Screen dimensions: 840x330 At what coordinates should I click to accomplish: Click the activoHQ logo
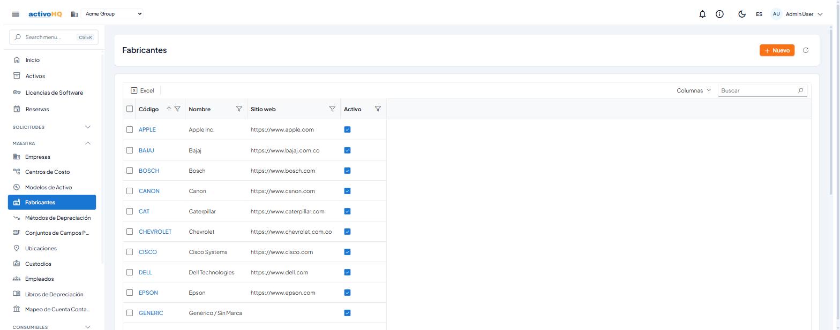[45, 14]
